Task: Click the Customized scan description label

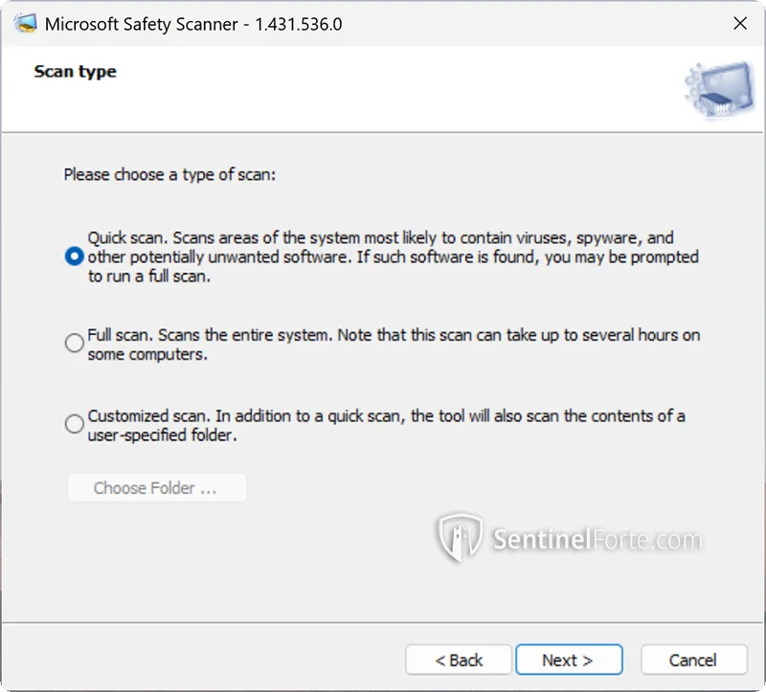Action: click(385, 425)
